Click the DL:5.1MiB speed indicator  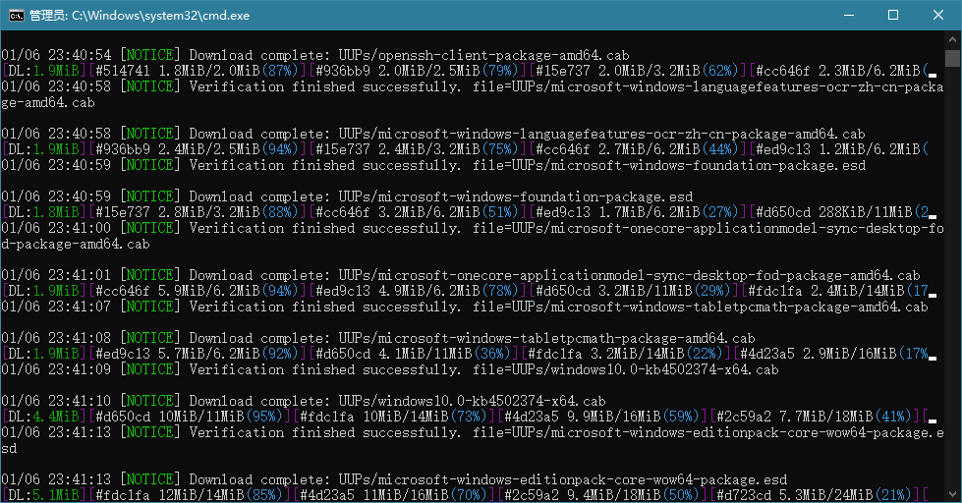43,495
